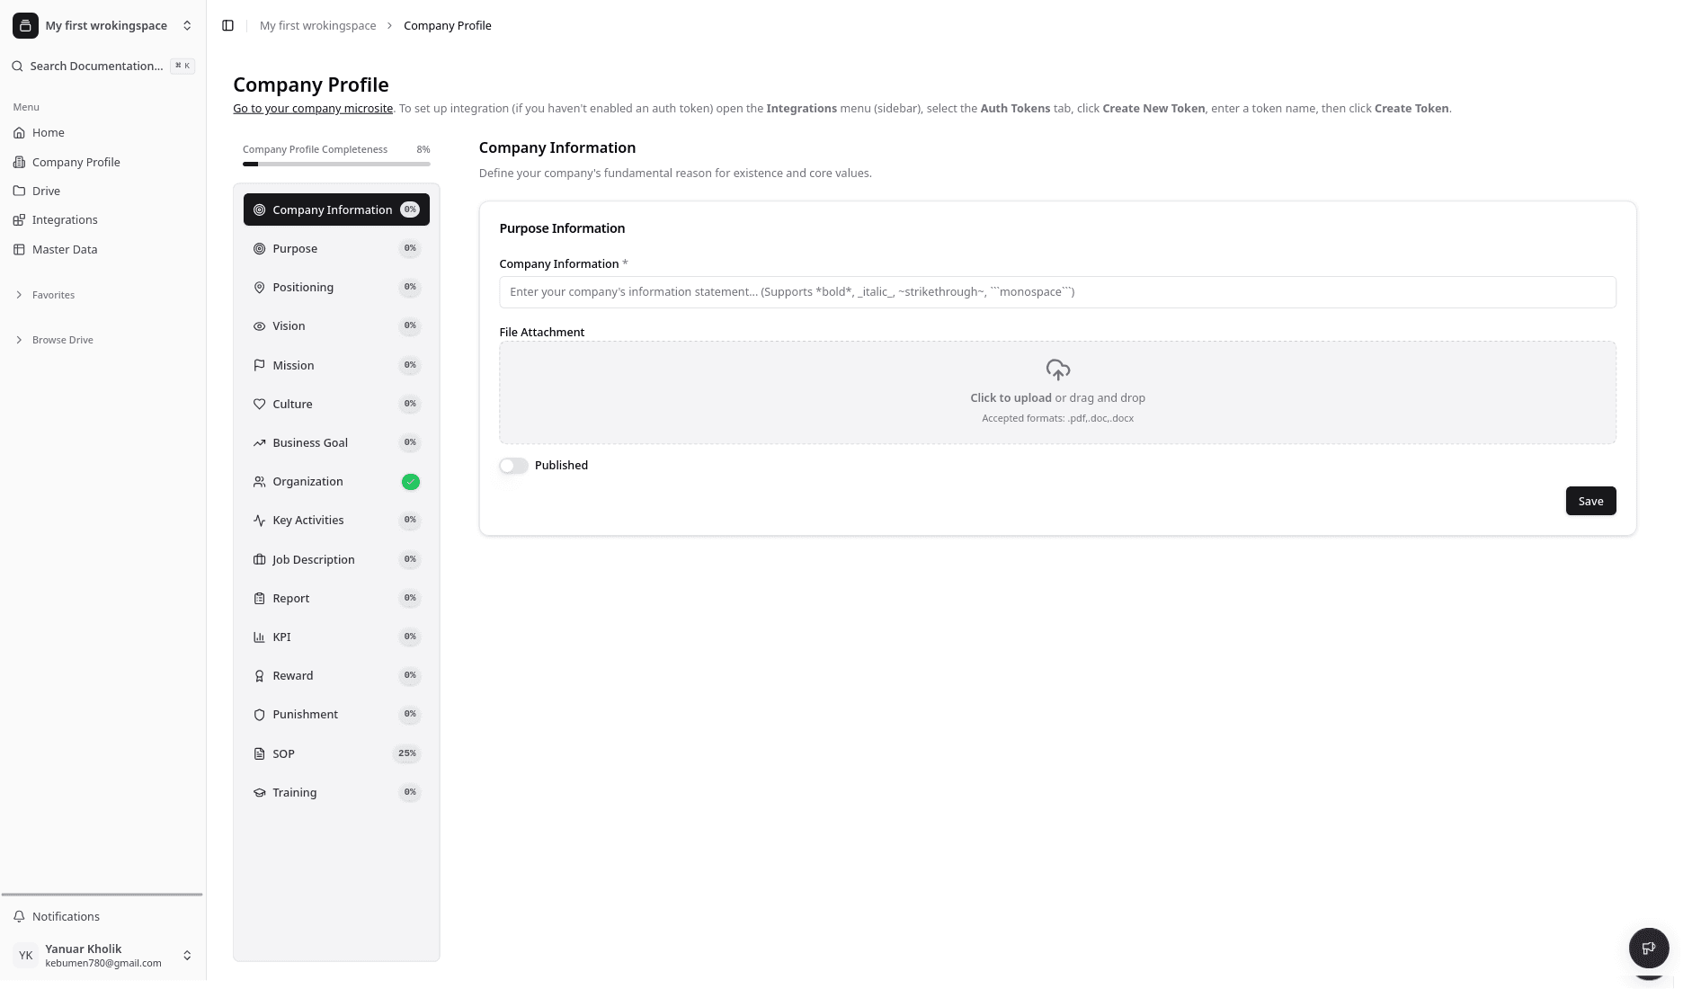Click the YK user avatar
The width and height of the screenshot is (1683, 989).
[25, 955]
